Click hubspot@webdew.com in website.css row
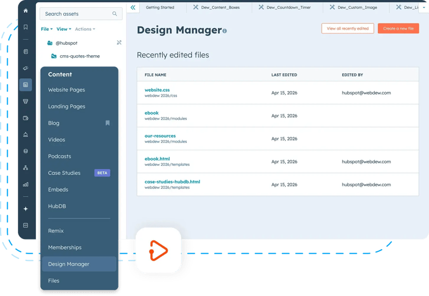The image size is (429, 296). pos(366,93)
